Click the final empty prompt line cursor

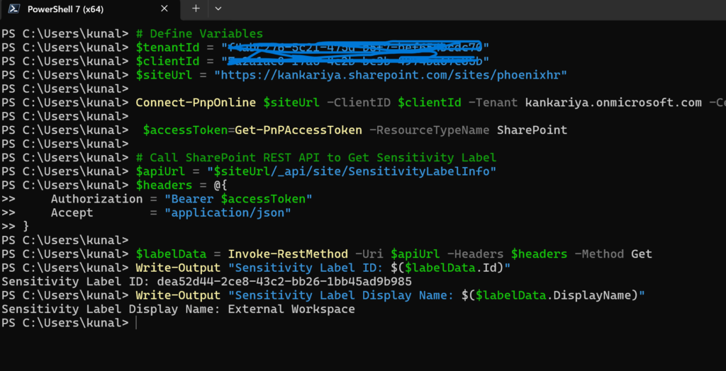pos(137,323)
